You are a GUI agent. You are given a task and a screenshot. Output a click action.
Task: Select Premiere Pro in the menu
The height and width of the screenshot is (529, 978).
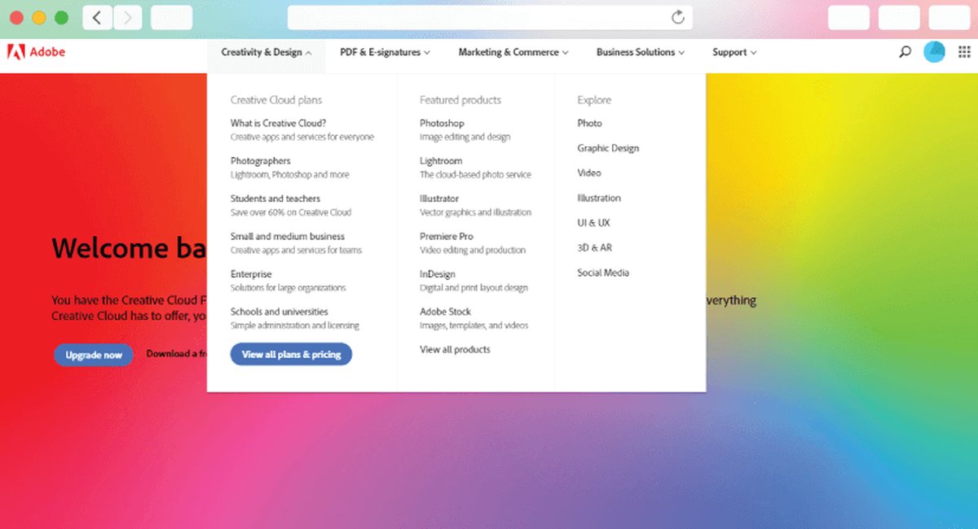coord(447,237)
